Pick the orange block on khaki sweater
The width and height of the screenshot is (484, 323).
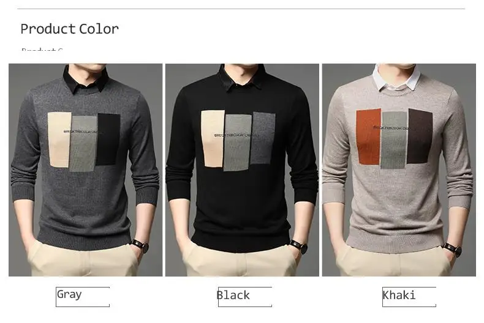tap(369, 136)
